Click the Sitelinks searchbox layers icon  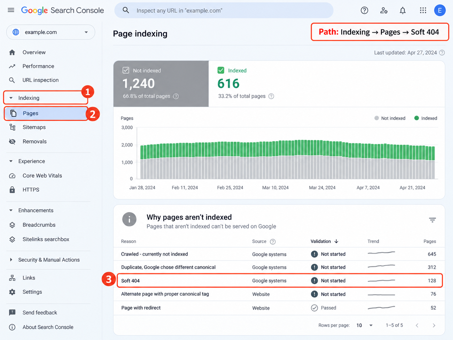[12, 239]
